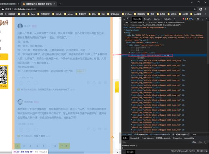Click the second post author's avatar

[20, 102]
